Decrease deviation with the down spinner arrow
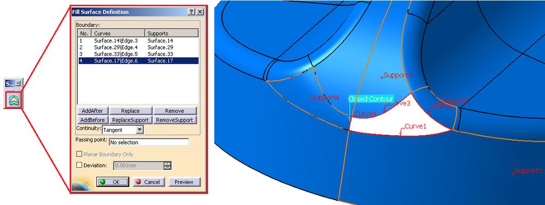This screenshot has width=545, height=205. [168, 168]
